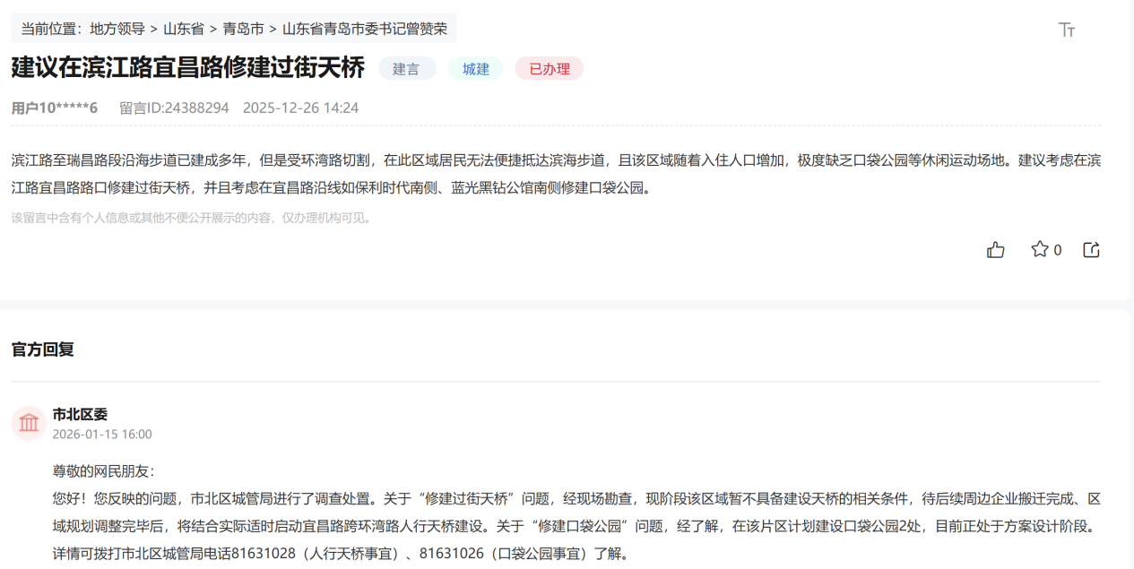The width and height of the screenshot is (1134, 569).
Task: Click the 市北区委 government building avatar icon
Action: click(28, 423)
